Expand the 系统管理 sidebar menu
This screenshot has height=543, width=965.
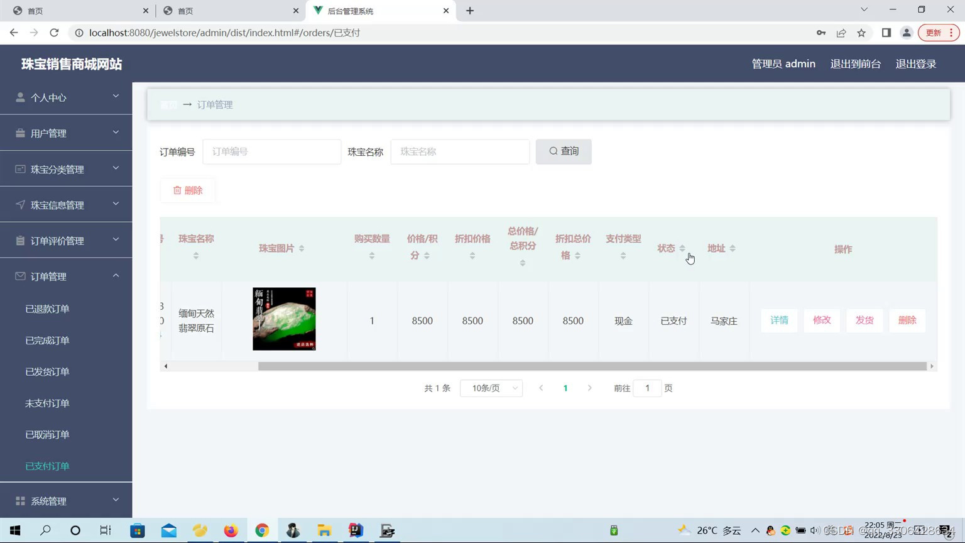tap(66, 501)
